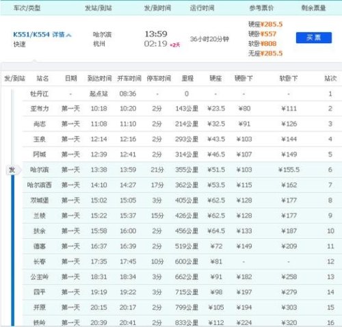Click the 08:36 departure time cell
Viewport: 342px width, 327px height.
pos(128,94)
